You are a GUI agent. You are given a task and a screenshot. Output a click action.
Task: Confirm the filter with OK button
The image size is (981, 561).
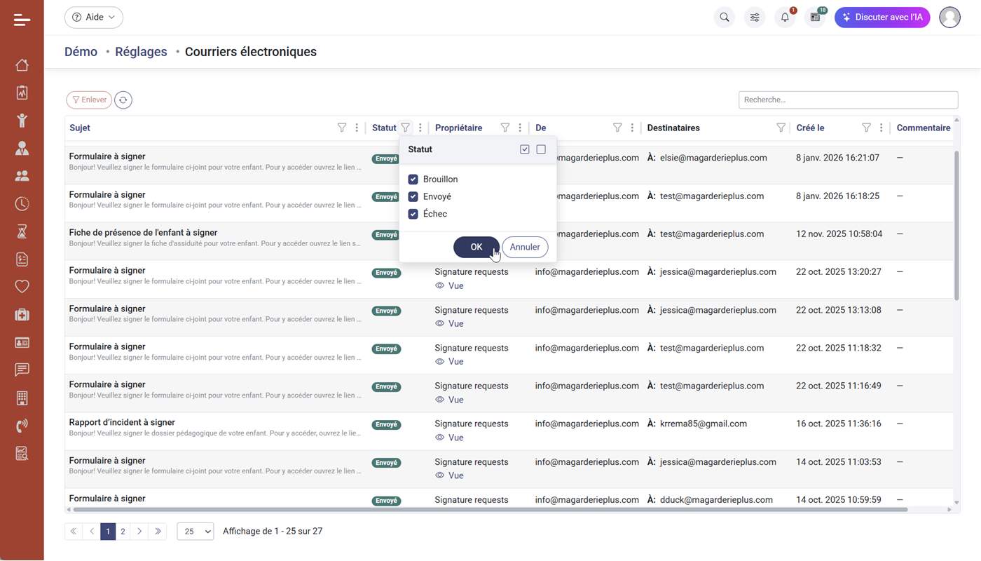[476, 247]
